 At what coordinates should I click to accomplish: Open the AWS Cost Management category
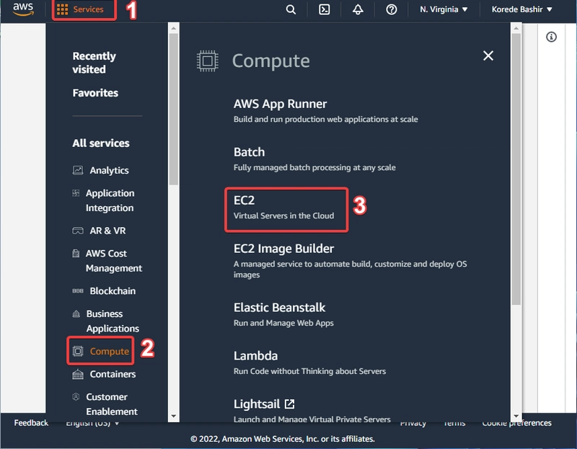[114, 261]
